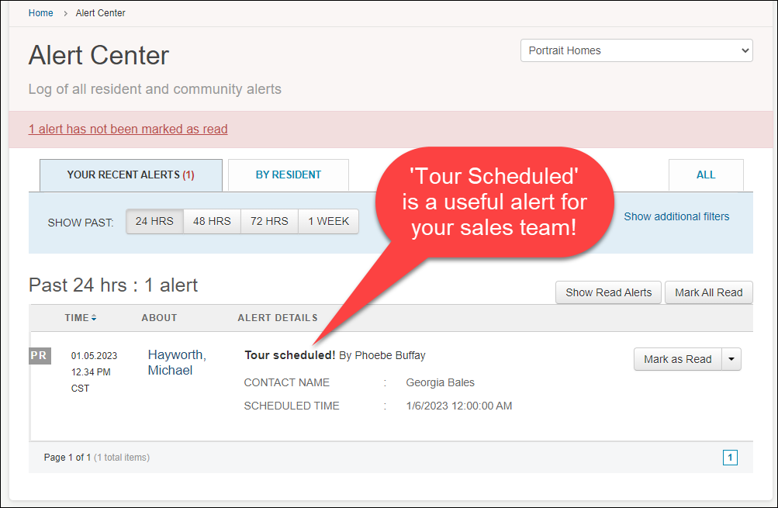Click the About column header
This screenshot has width=778, height=508.
[159, 318]
